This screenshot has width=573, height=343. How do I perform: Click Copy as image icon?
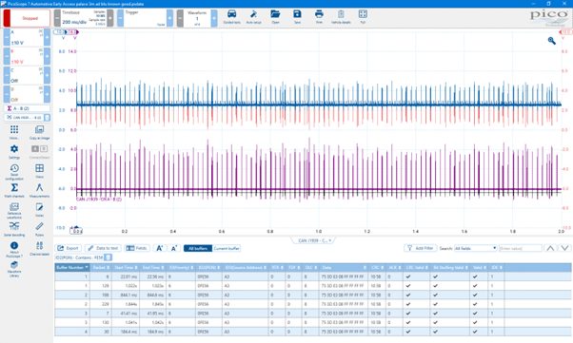[39, 132]
